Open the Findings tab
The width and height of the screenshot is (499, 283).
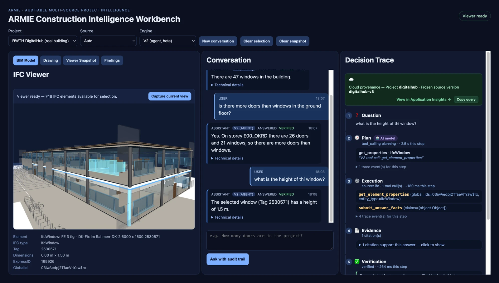coord(112,60)
